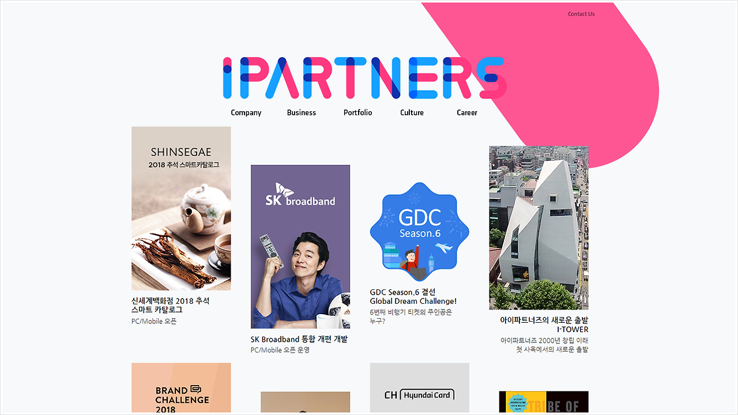The height and width of the screenshot is (415, 738).
Task: Click the SK Broadband 통합 개편 개발 title
Action: tap(299, 339)
